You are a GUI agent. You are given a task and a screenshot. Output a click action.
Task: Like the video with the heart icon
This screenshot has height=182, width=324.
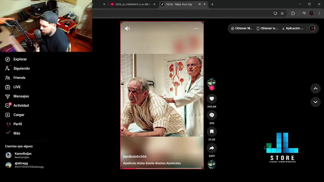(x=212, y=99)
